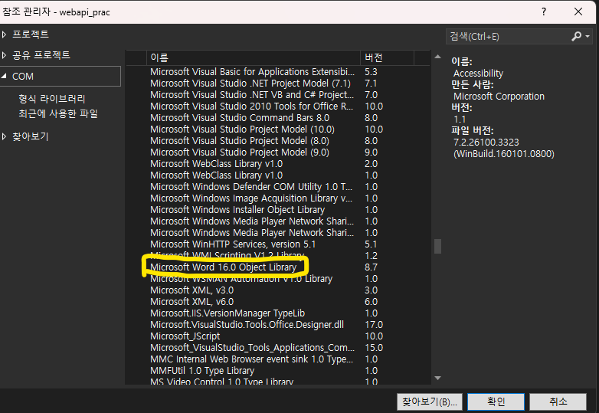Select Microsoft WinHTTP Services, version 5.1
This screenshot has width=599, height=413.
(278, 244)
